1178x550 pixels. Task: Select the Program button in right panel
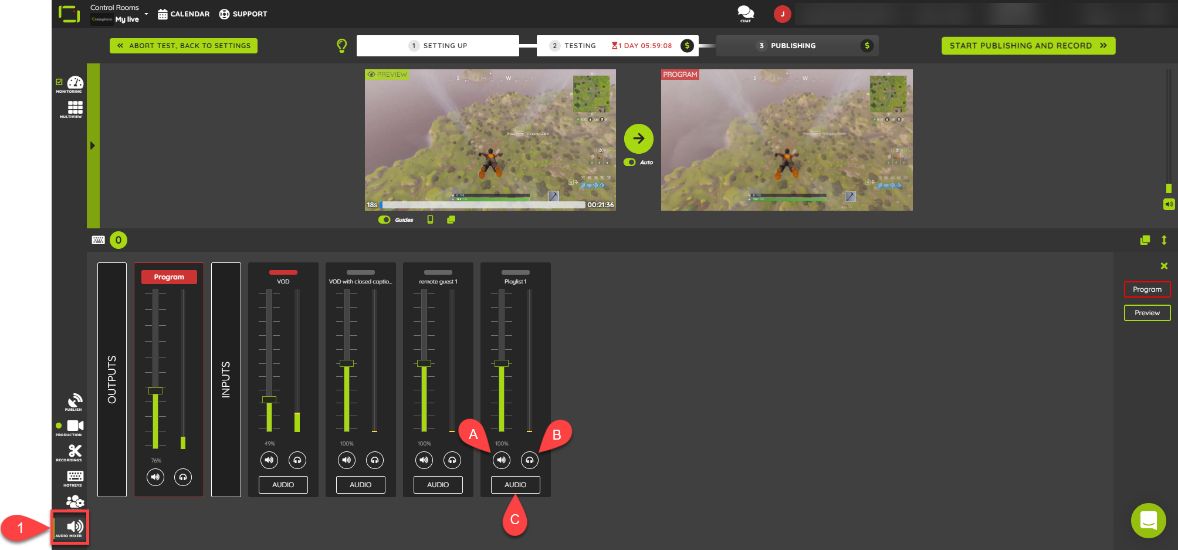[x=1147, y=289]
